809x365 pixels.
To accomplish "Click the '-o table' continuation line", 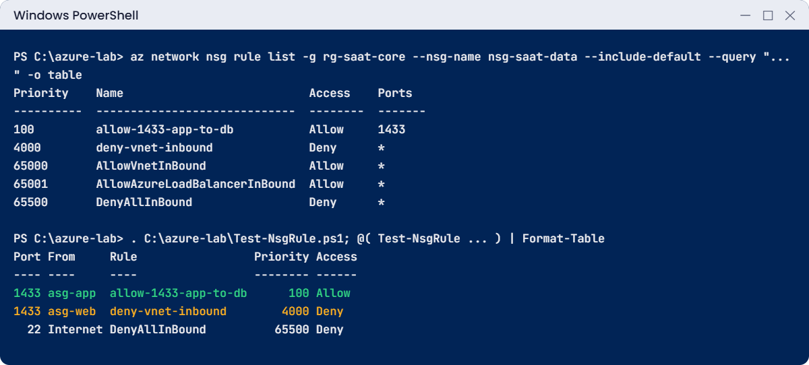I will tap(48, 75).
